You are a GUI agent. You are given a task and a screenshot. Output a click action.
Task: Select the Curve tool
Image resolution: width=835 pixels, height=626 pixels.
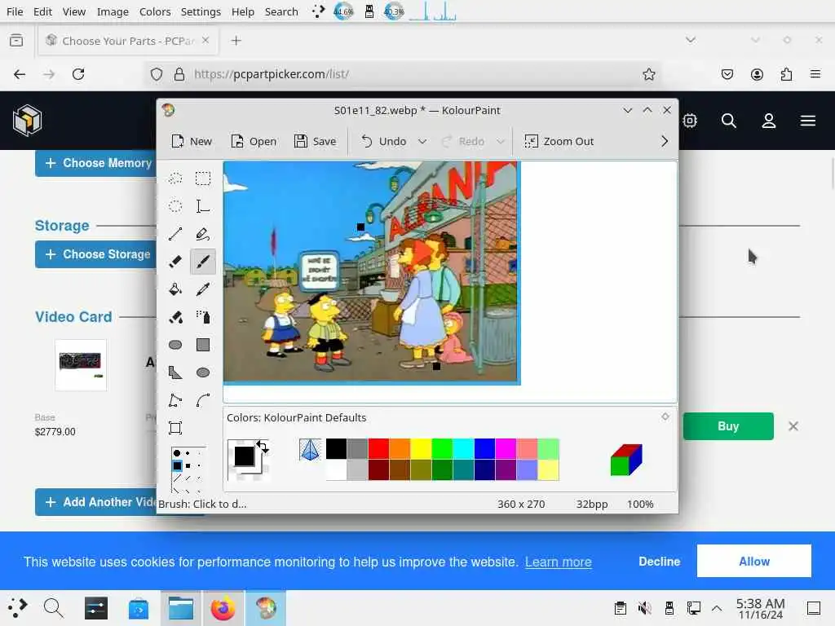click(x=203, y=400)
